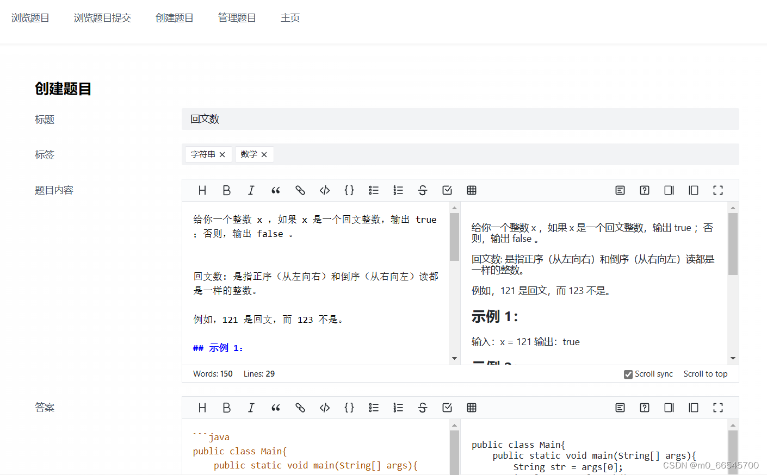Click the Scroll to top link
The height and width of the screenshot is (475, 767).
click(706, 374)
